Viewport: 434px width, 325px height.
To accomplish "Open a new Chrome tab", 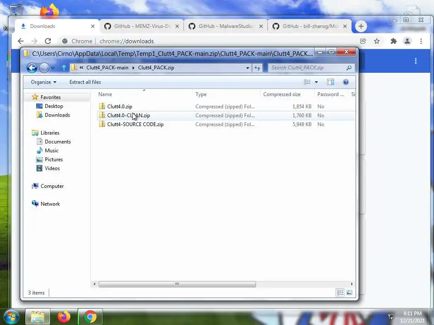I will pyautogui.click(x=361, y=26).
